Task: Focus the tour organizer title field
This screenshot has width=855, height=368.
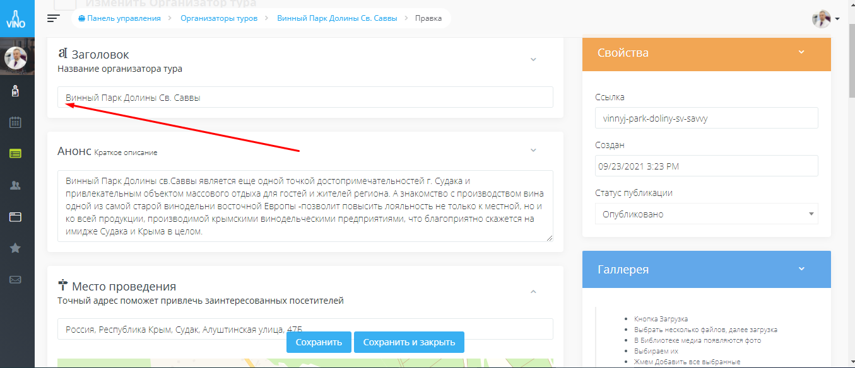Action: coord(305,97)
